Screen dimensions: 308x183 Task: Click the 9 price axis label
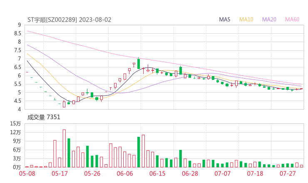pos(19,25)
